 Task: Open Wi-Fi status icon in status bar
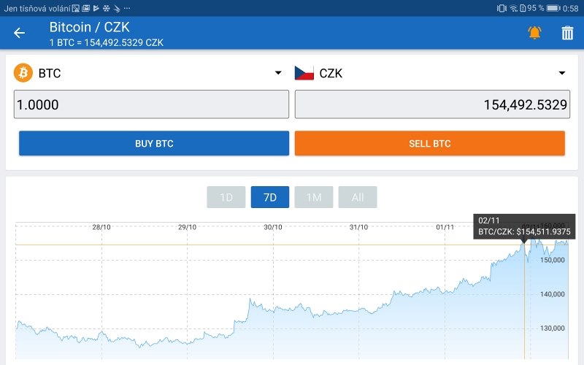[514, 8]
